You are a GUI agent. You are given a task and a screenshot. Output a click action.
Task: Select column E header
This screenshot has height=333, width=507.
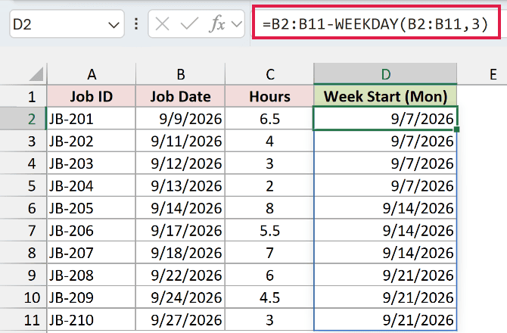[493, 74]
